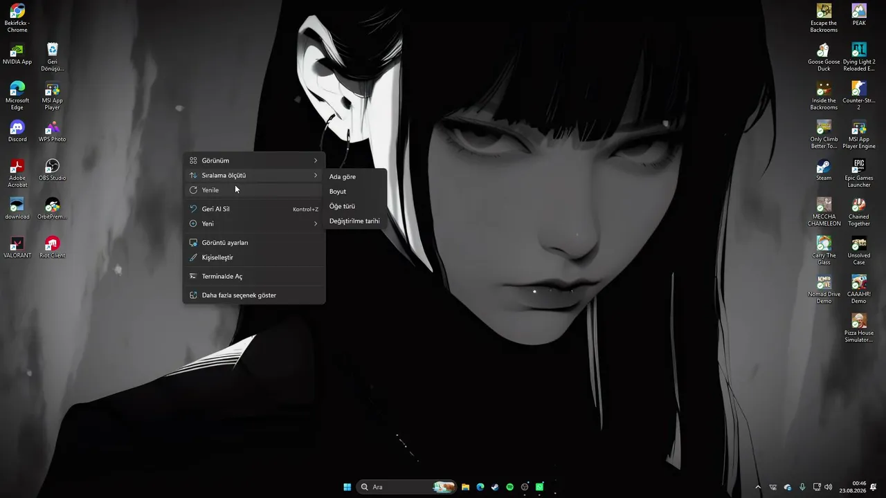Select the VALORANT desktop icon
This screenshot has height=498, width=886.
coord(17,248)
